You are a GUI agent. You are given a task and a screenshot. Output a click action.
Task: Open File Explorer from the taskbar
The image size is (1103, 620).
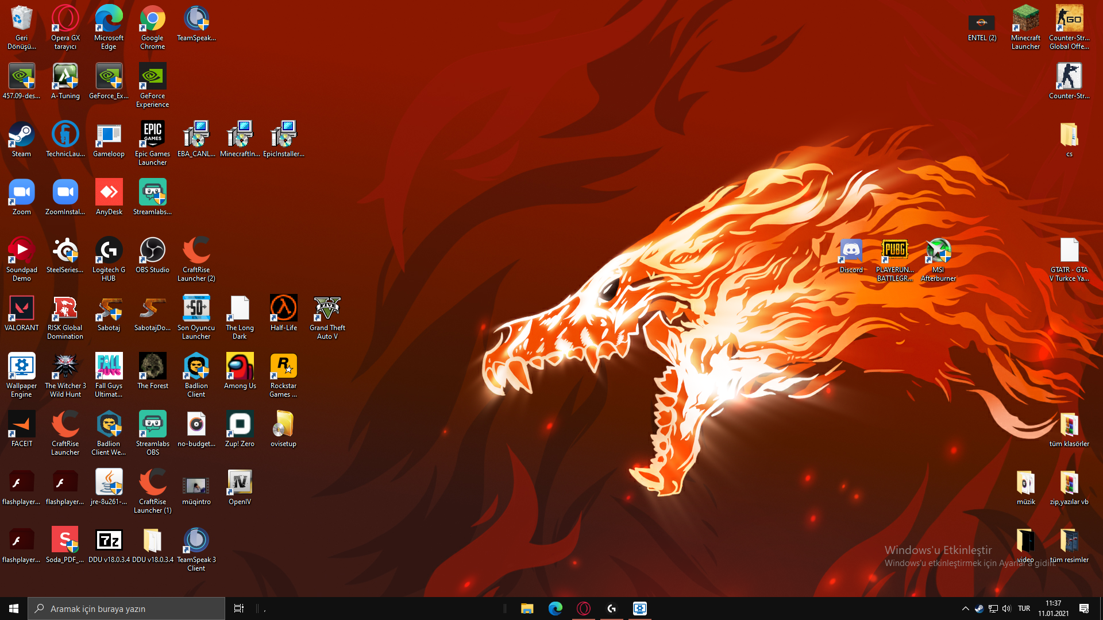527,609
